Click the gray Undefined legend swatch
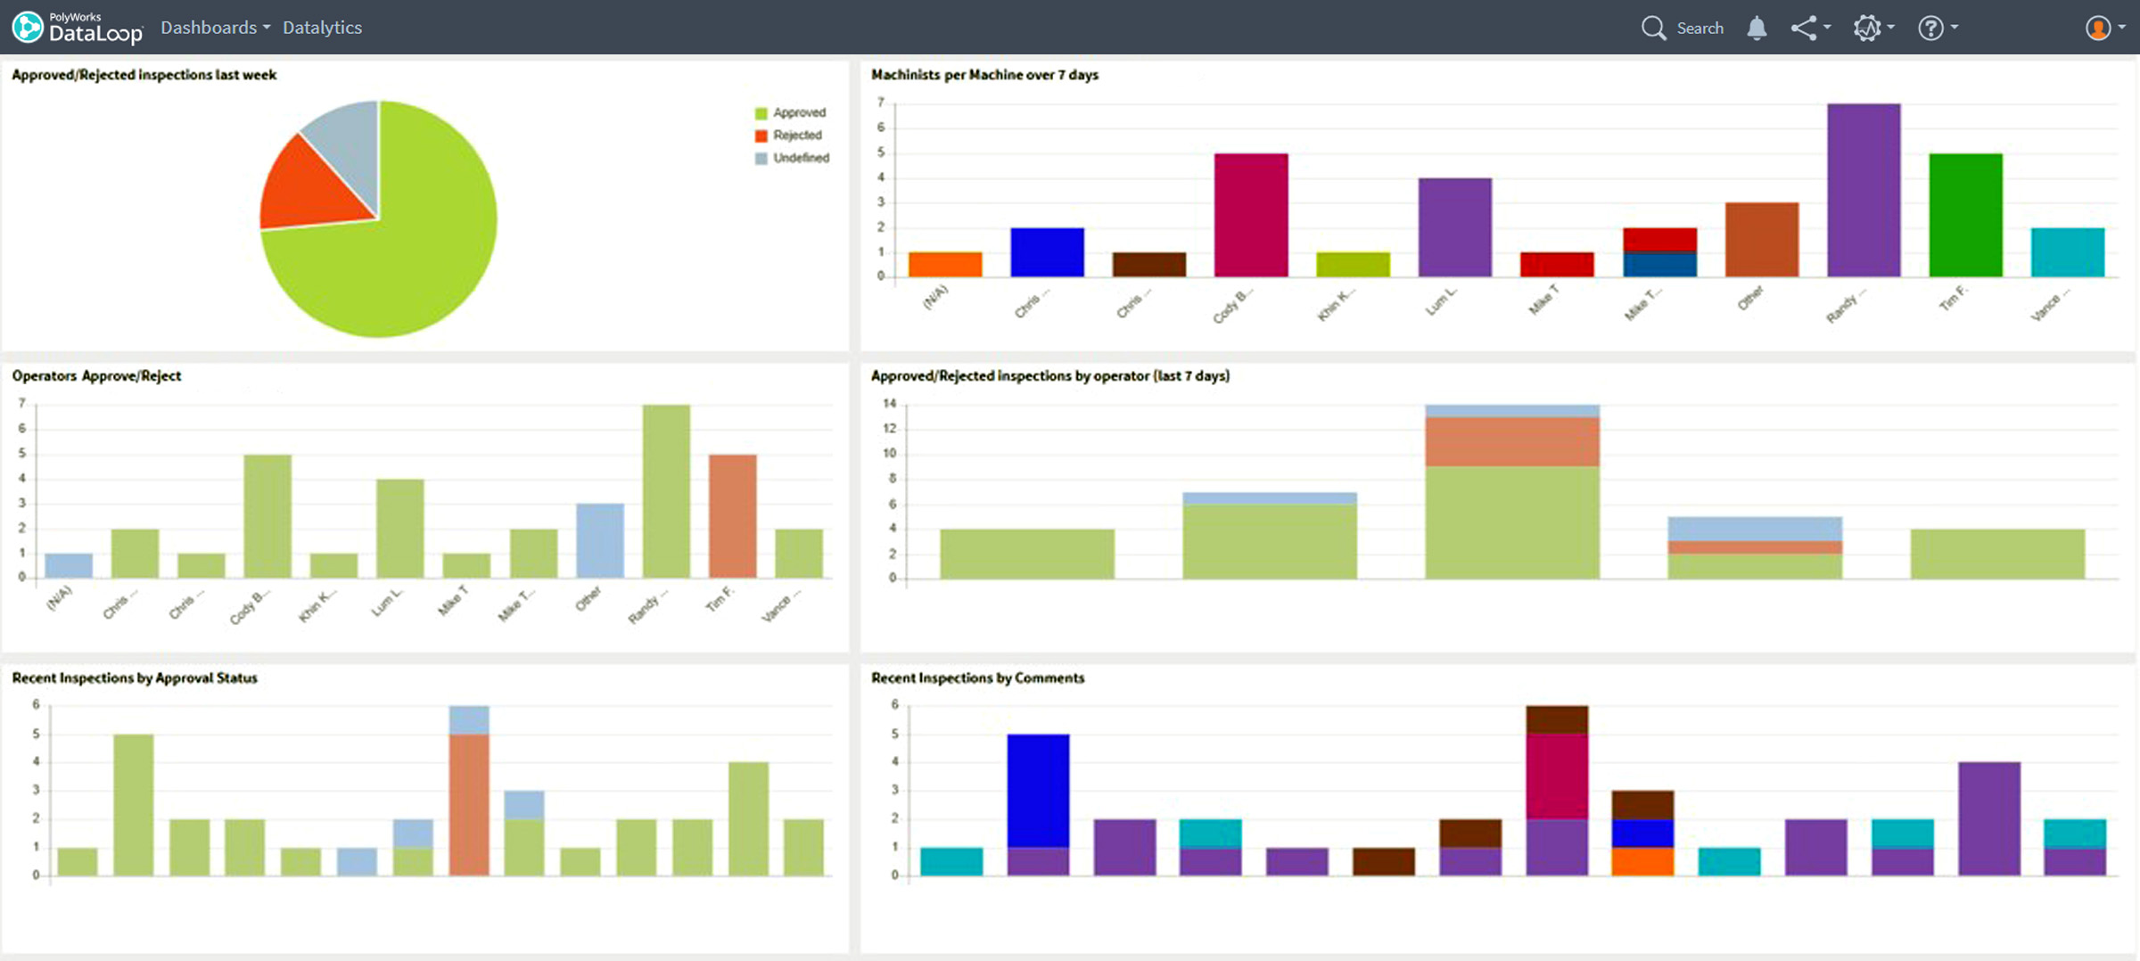This screenshot has height=961, width=2140. (761, 159)
